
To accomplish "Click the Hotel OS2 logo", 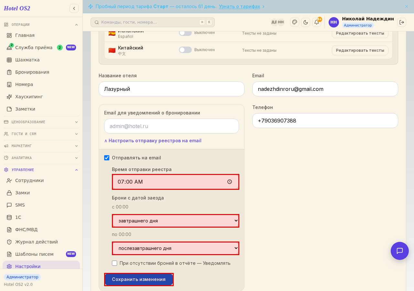I will pyautogui.click(x=17, y=8).
